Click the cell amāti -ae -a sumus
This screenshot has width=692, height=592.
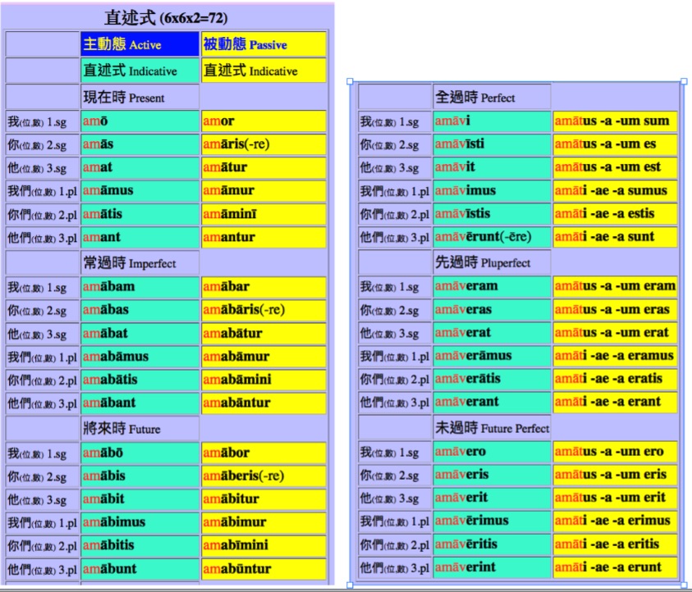pyautogui.click(x=615, y=190)
